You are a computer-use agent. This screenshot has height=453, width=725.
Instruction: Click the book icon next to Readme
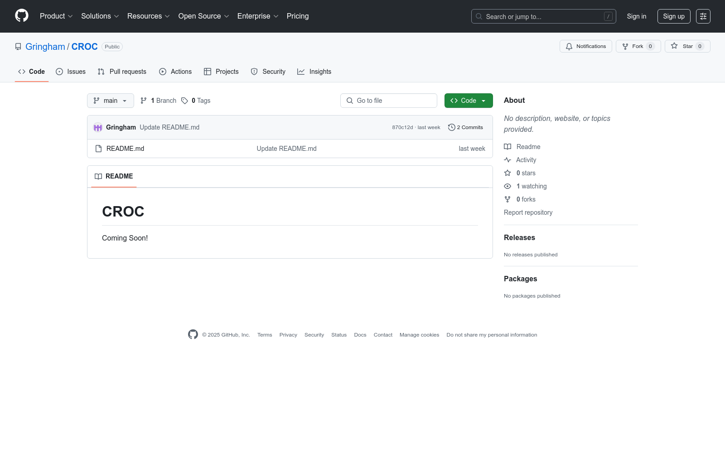pyautogui.click(x=507, y=147)
